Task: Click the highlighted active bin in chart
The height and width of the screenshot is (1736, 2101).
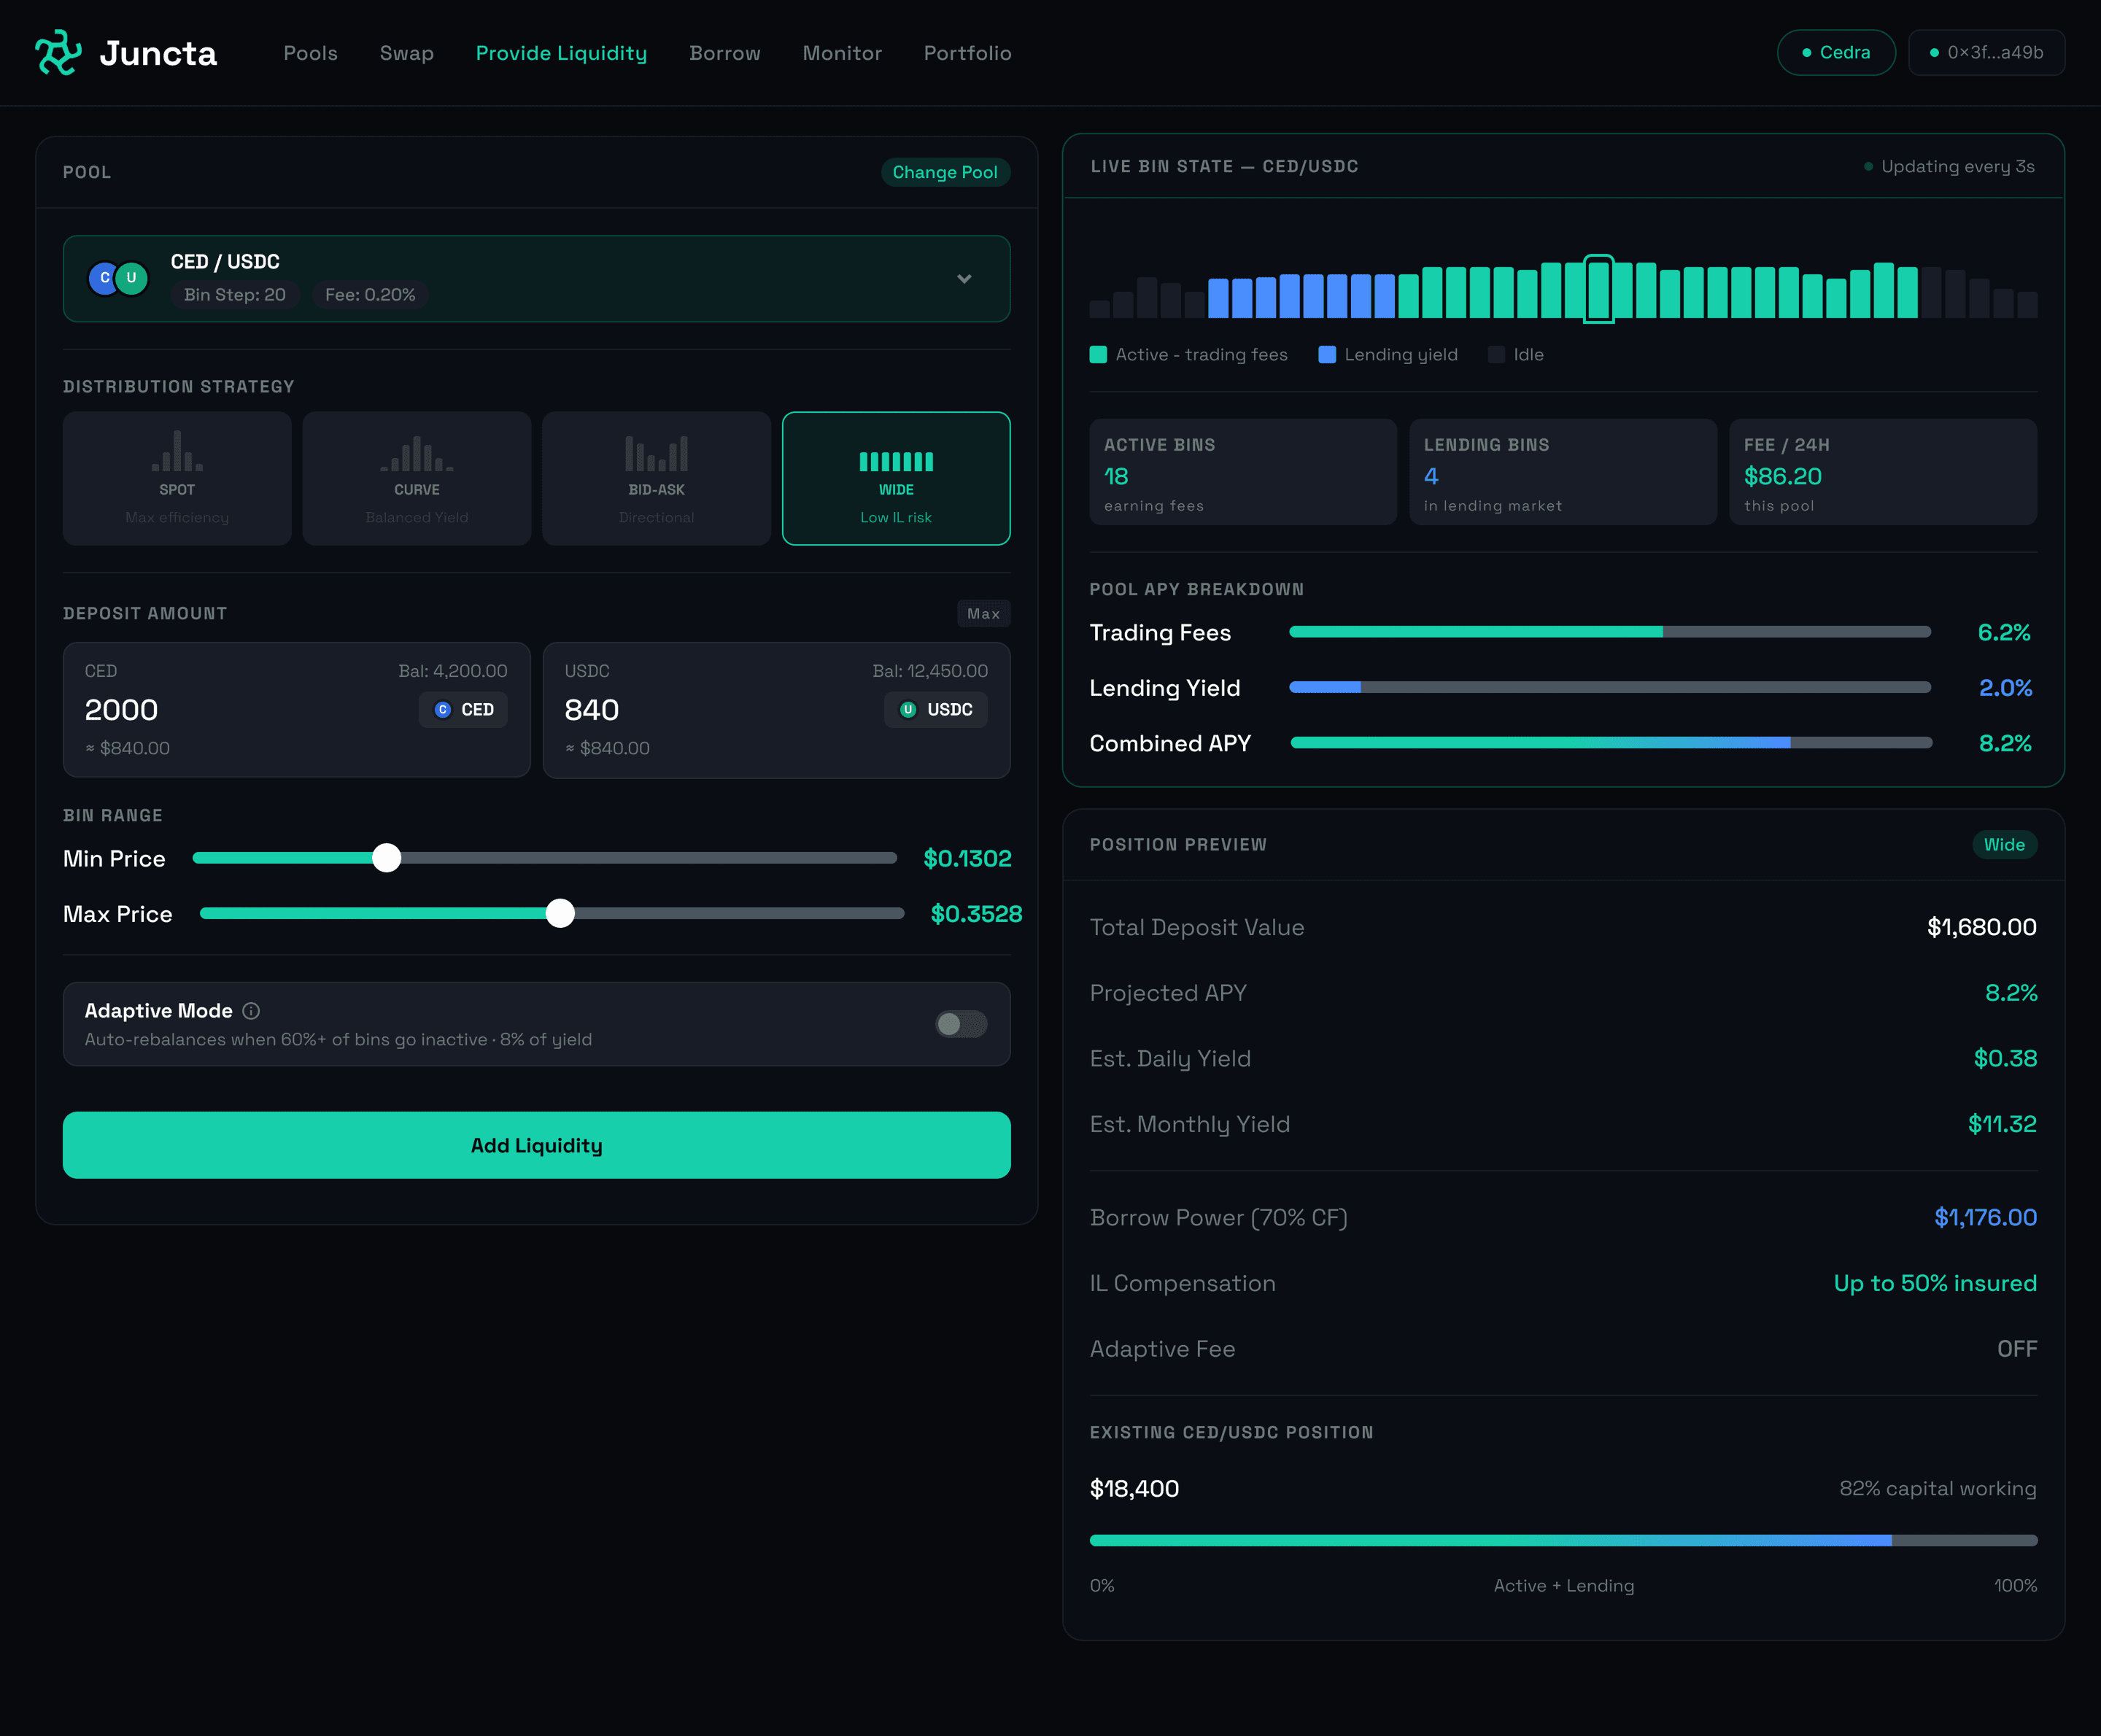Action: point(1599,288)
